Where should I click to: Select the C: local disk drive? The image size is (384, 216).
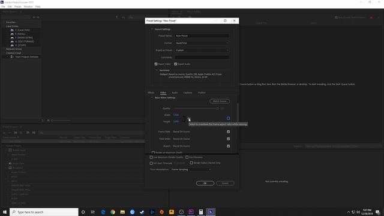click(x=20, y=30)
